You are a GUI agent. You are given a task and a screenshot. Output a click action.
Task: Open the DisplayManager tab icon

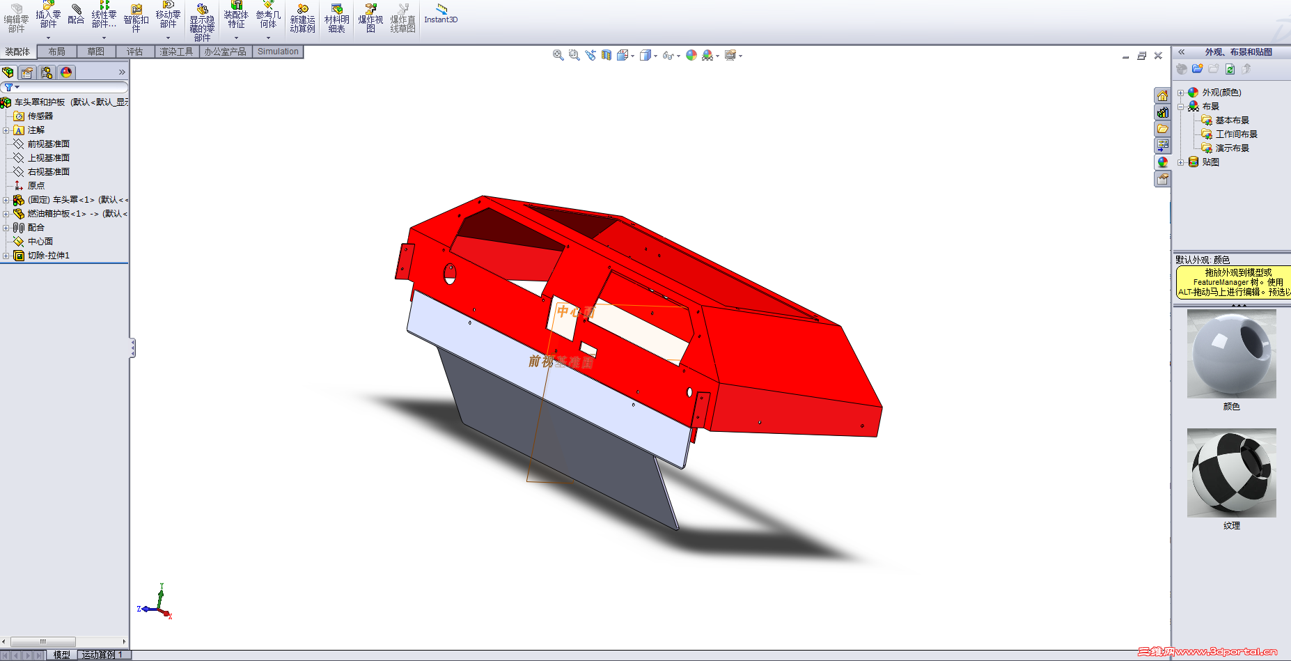point(66,72)
